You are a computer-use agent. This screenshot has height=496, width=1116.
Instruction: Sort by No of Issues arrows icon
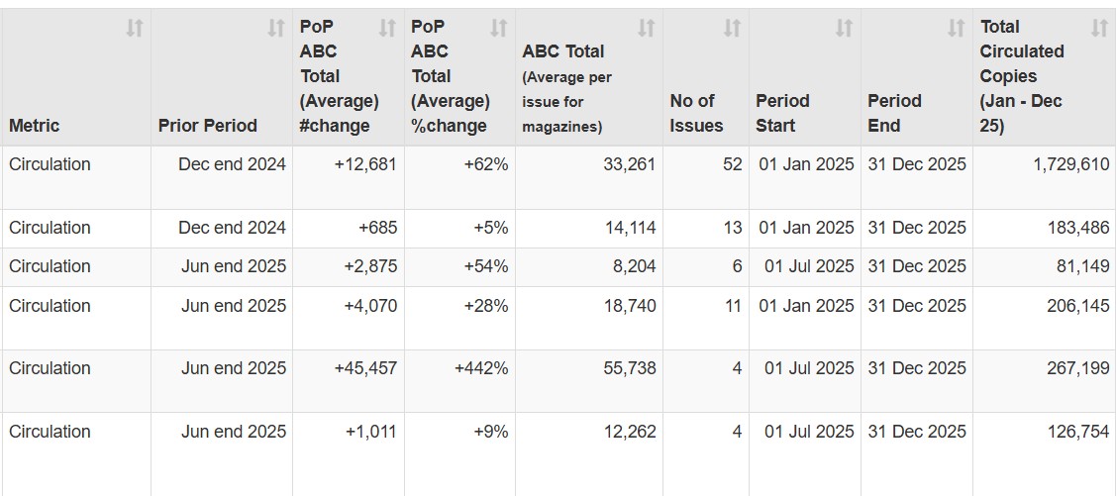pos(732,29)
